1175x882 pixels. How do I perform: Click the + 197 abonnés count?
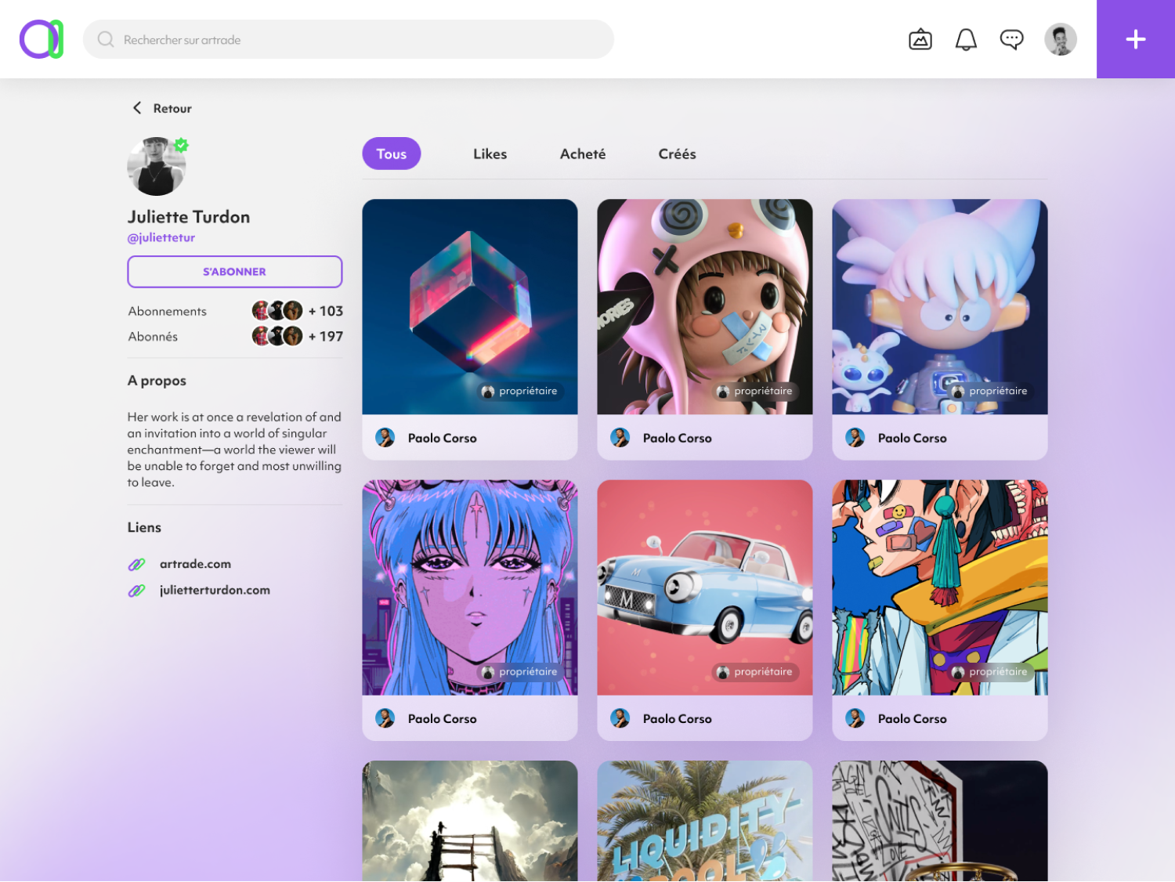326,336
